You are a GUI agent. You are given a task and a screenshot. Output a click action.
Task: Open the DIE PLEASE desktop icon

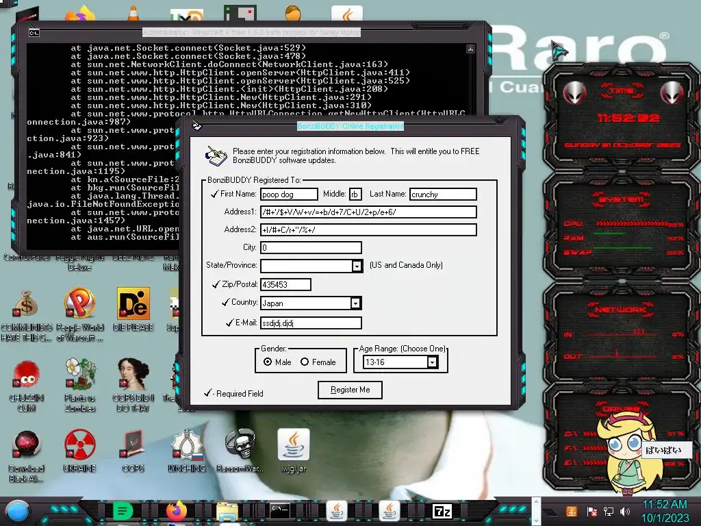point(133,303)
